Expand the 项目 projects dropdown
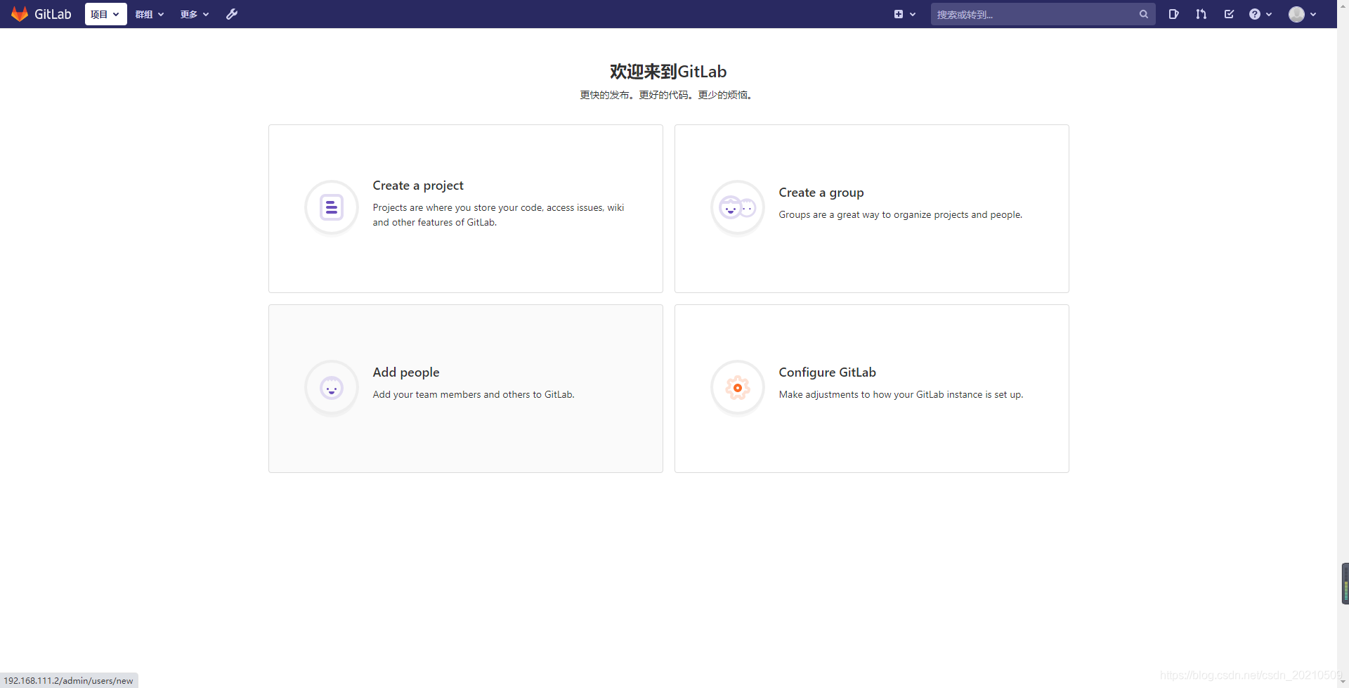Image resolution: width=1349 pixels, height=688 pixels. 105,14
